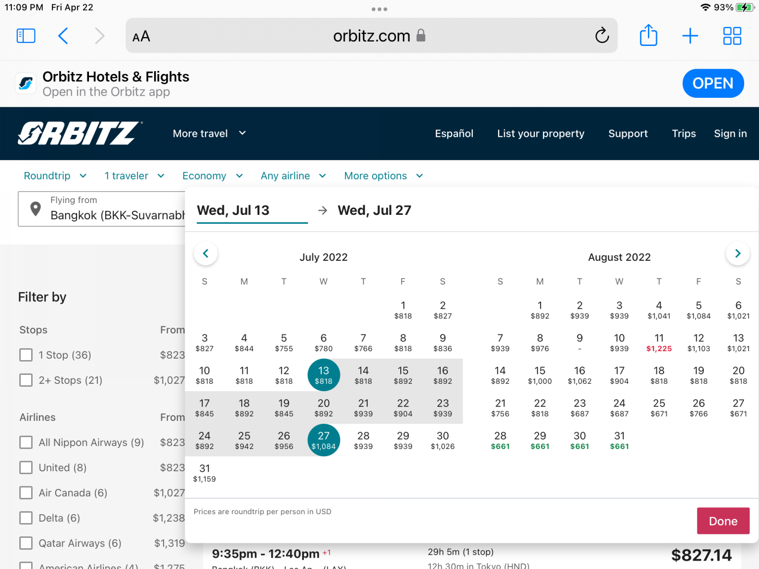The height and width of the screenshot is (569, 759).
Task: Toggle the Safari sidebar icon
Action: (x=26, y=36)
